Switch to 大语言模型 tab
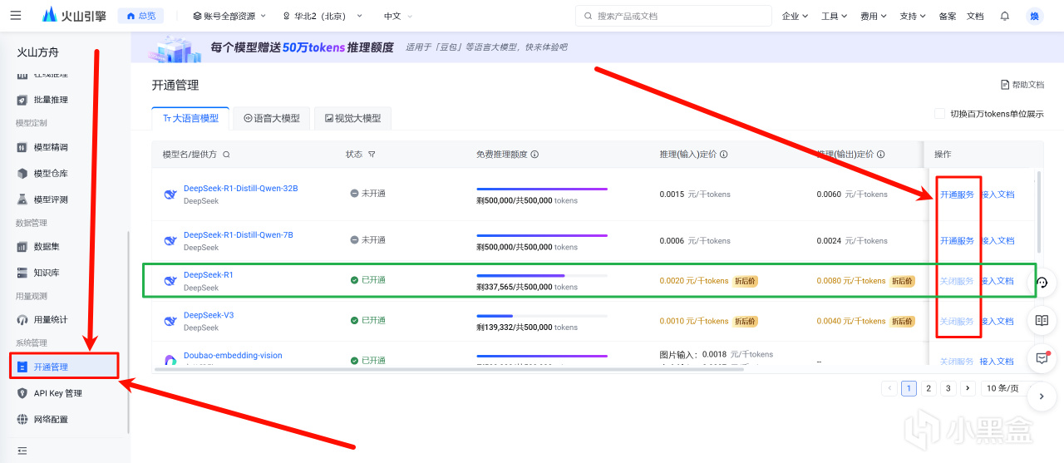This screenshot has width=1064, height=463. pos(190,118)
